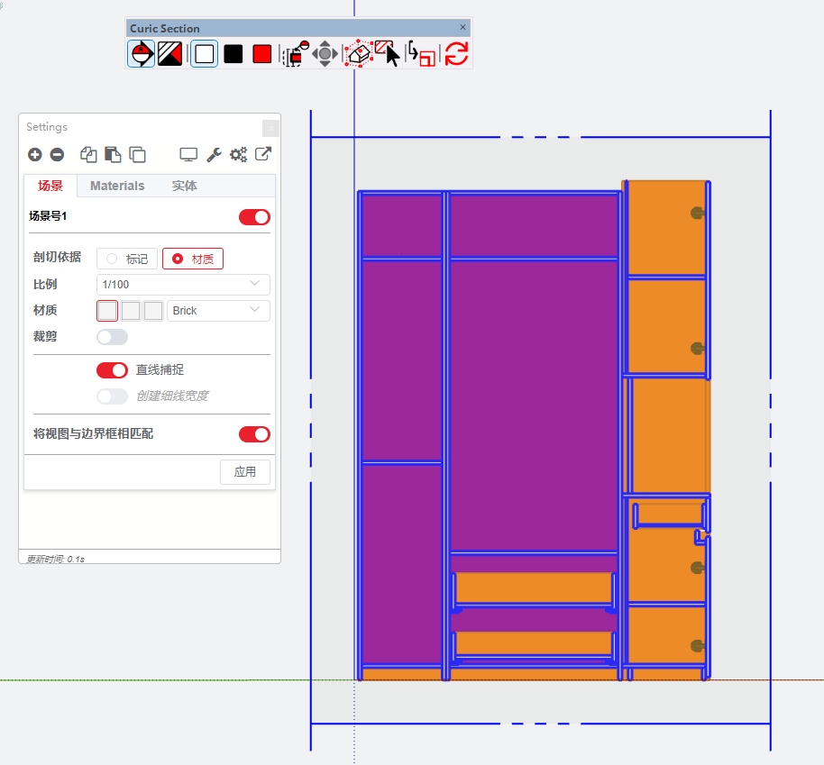Click the red refresh arrows icon
Screen dimensions: 824x765
pyautogui.click(x=457, y=54)
